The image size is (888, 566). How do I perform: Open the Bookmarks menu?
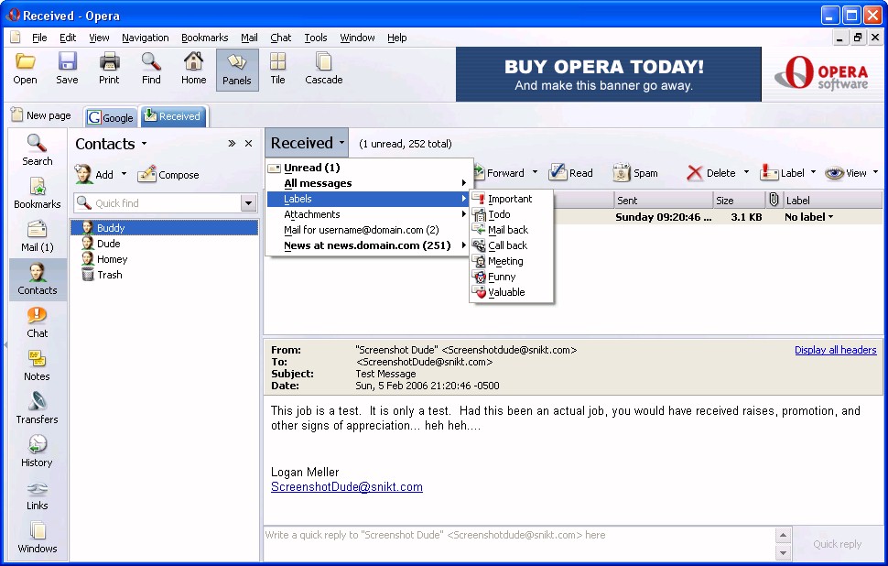204,38
